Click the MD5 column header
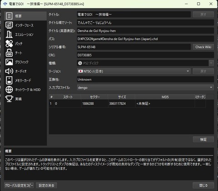The image size is (218, 191). tap(165, 97)
